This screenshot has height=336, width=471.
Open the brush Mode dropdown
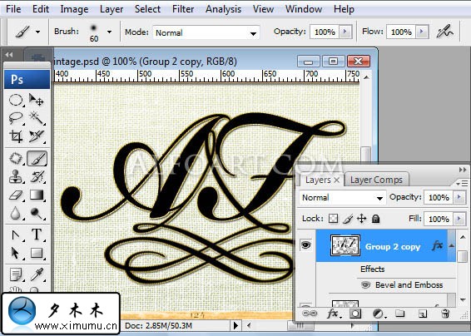254,33
